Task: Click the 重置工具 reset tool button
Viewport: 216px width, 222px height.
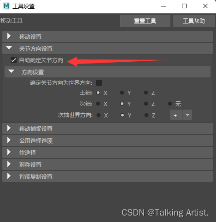Action: coord(145,21)
